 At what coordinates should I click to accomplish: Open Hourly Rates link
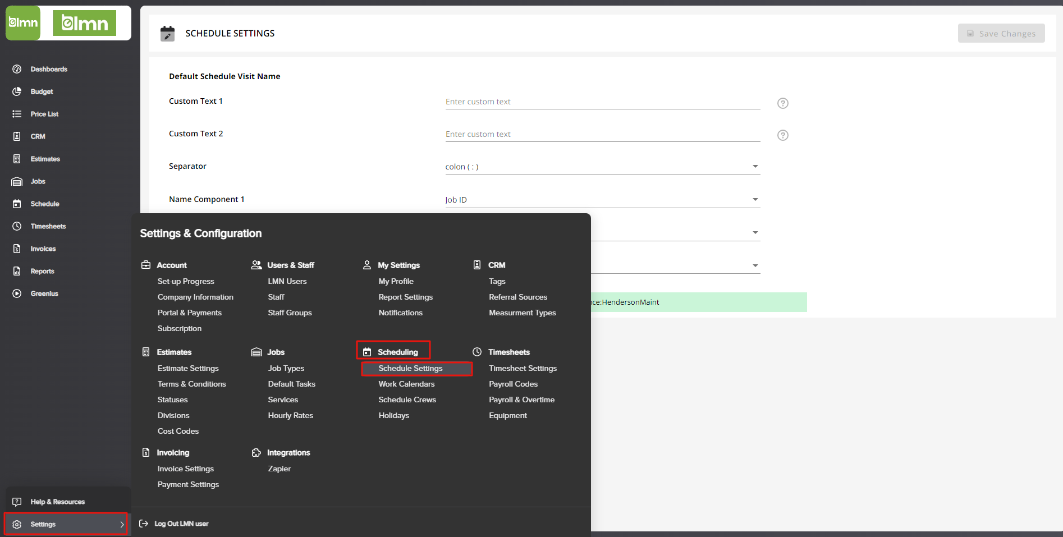click(290, 415)
